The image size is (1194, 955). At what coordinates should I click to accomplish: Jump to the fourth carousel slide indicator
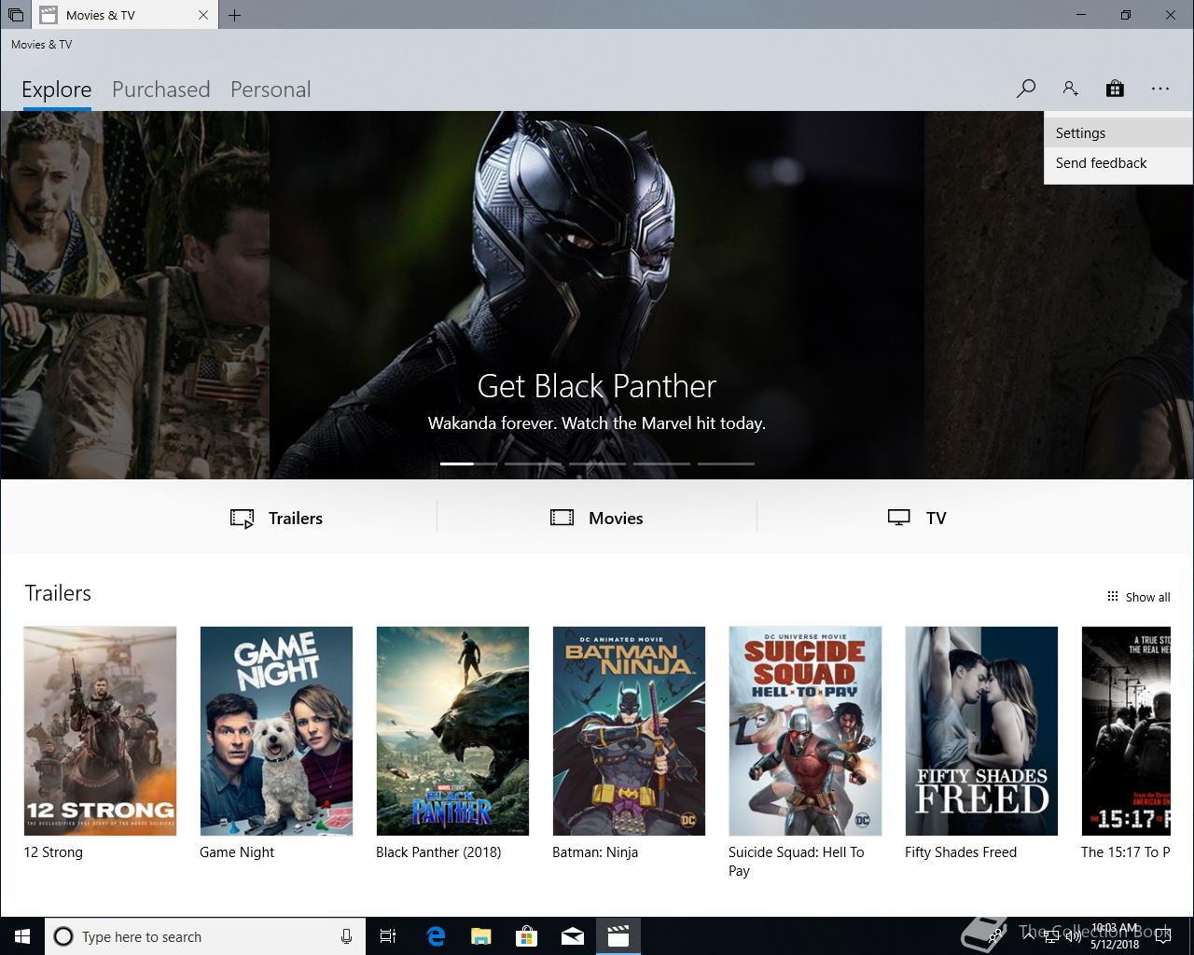[661, 464]
